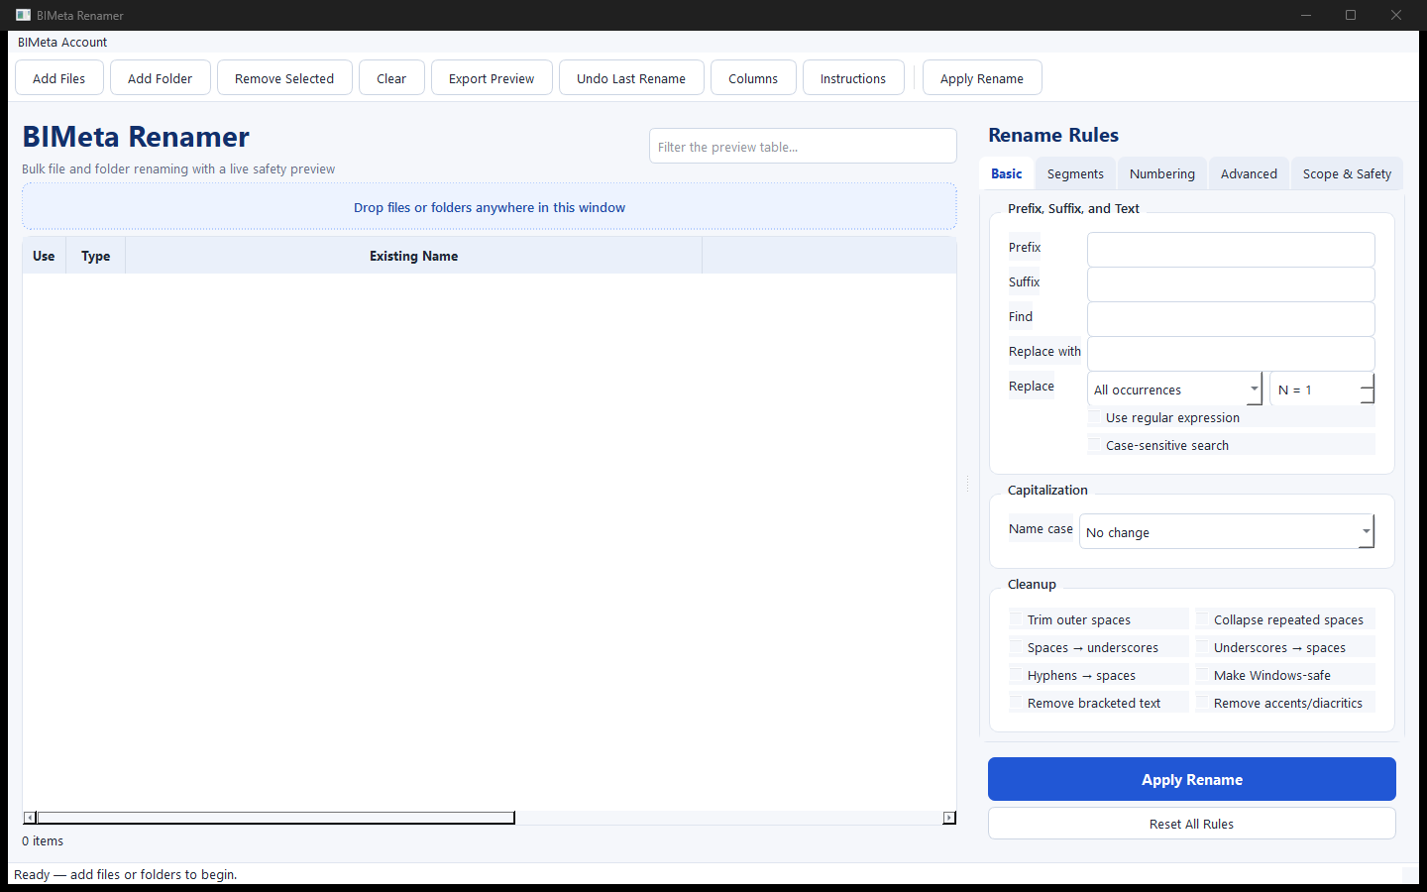
Task: Open the All occurrences dropdown
Action: [1175, 389]
